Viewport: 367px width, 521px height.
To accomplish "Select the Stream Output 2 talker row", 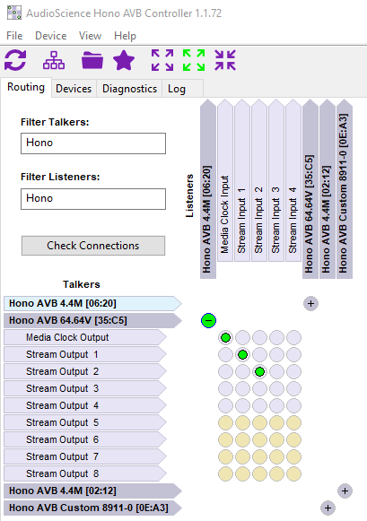I will pyautogui.click(x=85, y=371).
